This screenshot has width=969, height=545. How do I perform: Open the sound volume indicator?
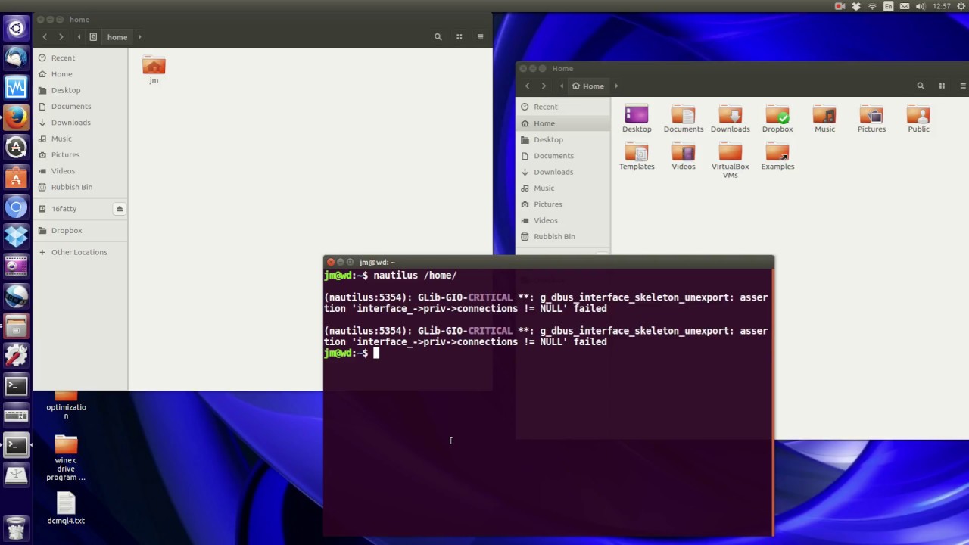(921, 6)
